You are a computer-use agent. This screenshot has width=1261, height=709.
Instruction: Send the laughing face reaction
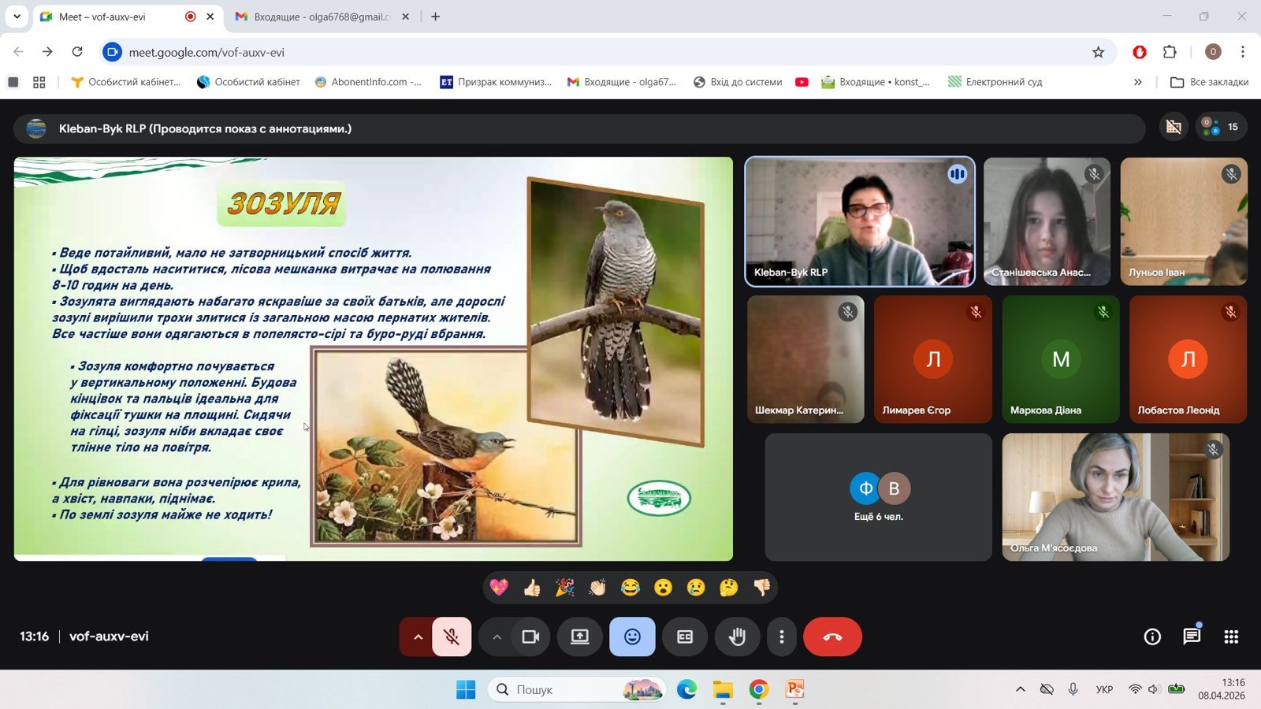(630, 588)
